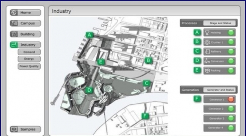Screen dimensions: 246x136
Task: Select map marker B on the site plan
Action: click(x=148, y=60)
